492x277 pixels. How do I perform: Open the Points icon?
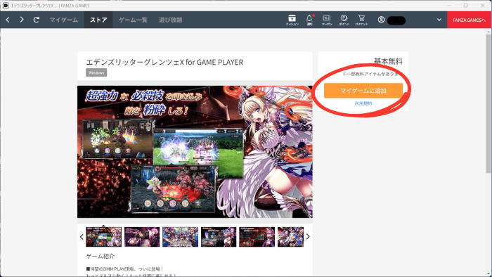tap(344, 20)
